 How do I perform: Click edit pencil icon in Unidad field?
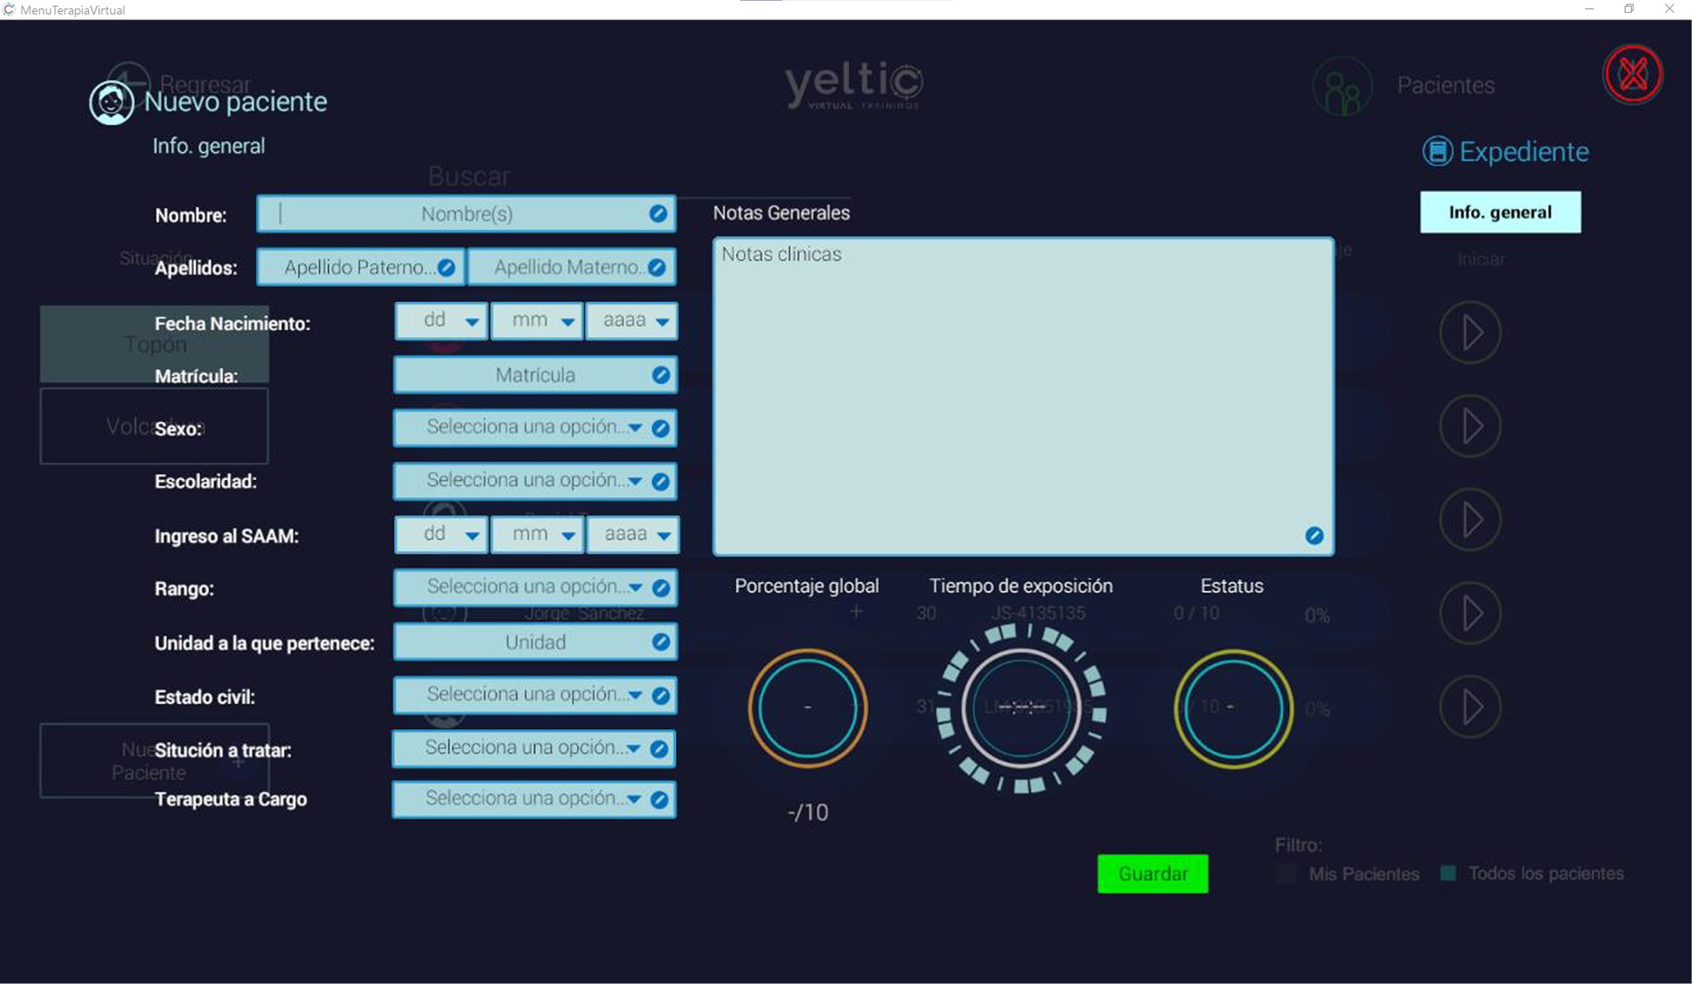coord(661,642)
